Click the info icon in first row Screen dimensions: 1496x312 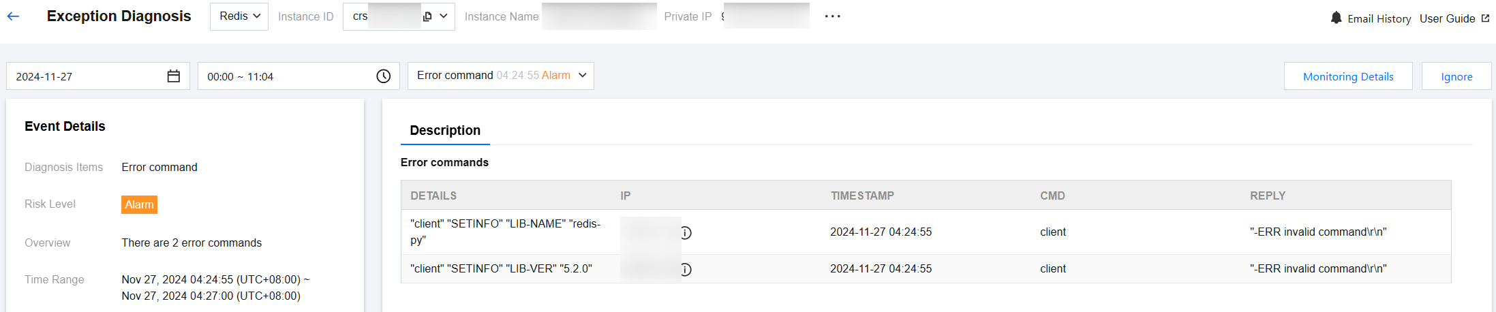pyautogui.click(x=686, y=233)
